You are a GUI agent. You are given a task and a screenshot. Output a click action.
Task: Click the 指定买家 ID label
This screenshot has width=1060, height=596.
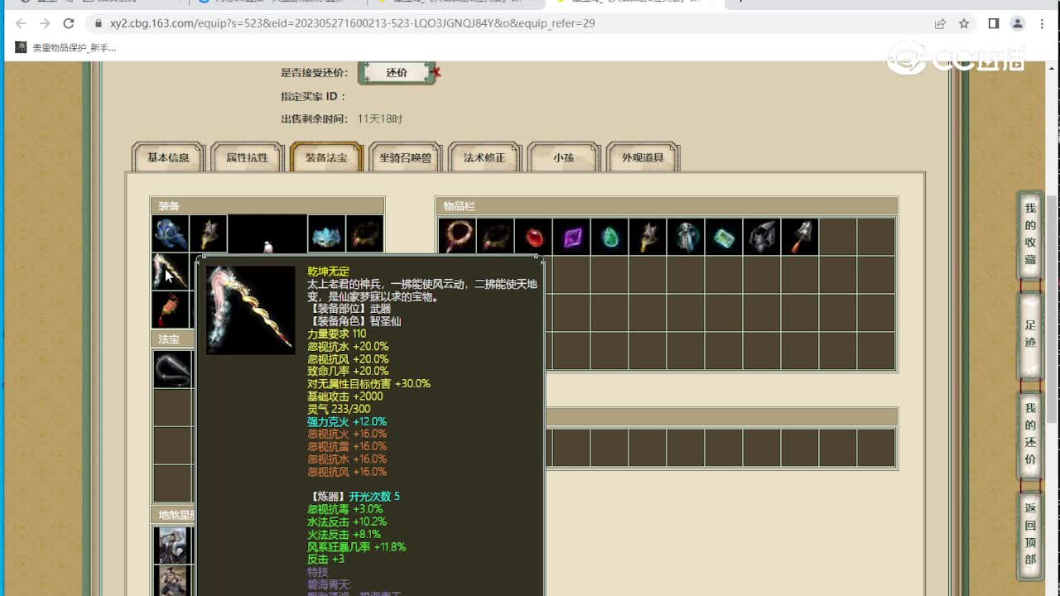pos(313,97)
